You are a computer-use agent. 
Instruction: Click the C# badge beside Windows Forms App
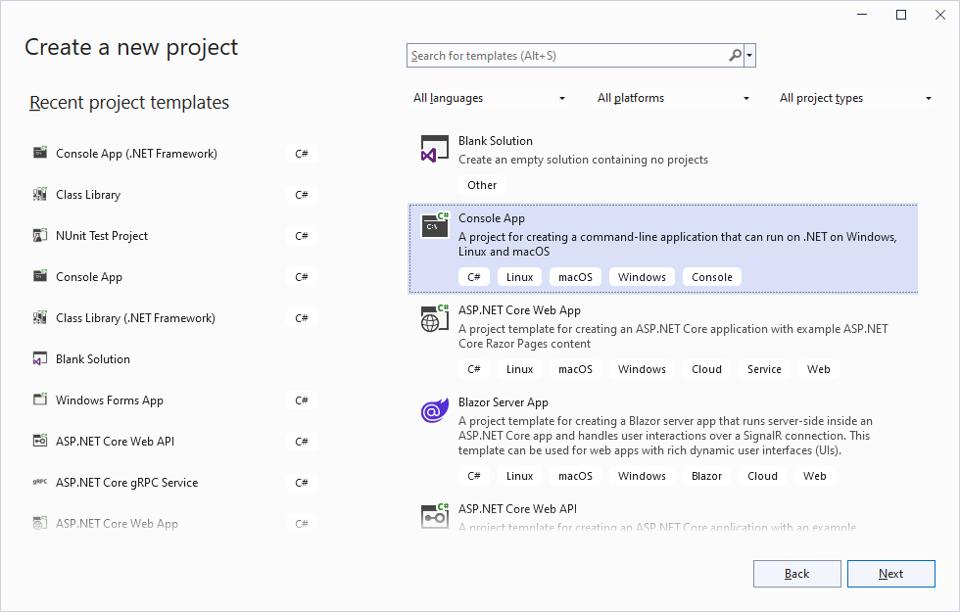(x=302, y=400)
